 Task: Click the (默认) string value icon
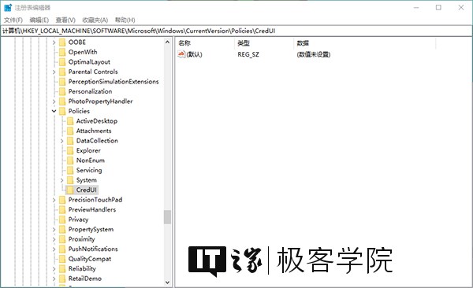coord(181,54)
